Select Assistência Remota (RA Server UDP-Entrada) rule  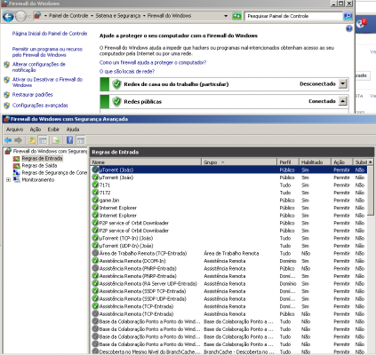(228, 284)
